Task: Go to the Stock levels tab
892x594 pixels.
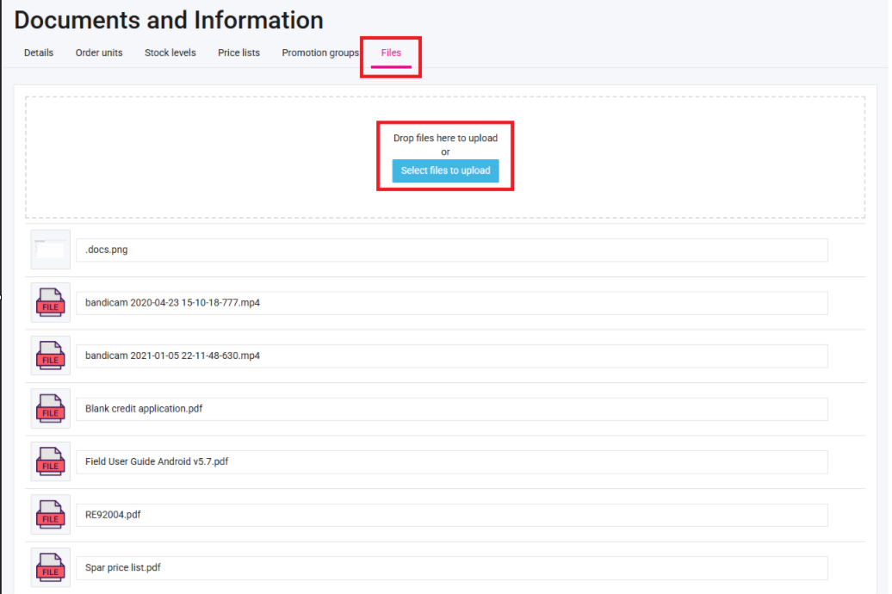Action: (x=170, y=53)
